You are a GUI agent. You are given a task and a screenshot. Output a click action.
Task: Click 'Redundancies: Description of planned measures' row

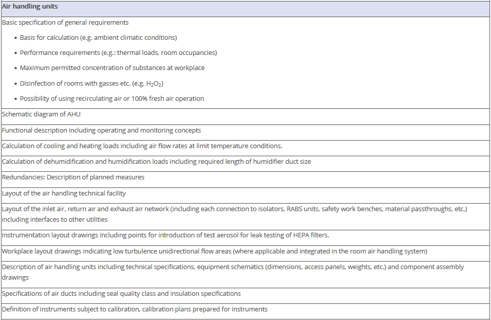click(x=73, y=177)
